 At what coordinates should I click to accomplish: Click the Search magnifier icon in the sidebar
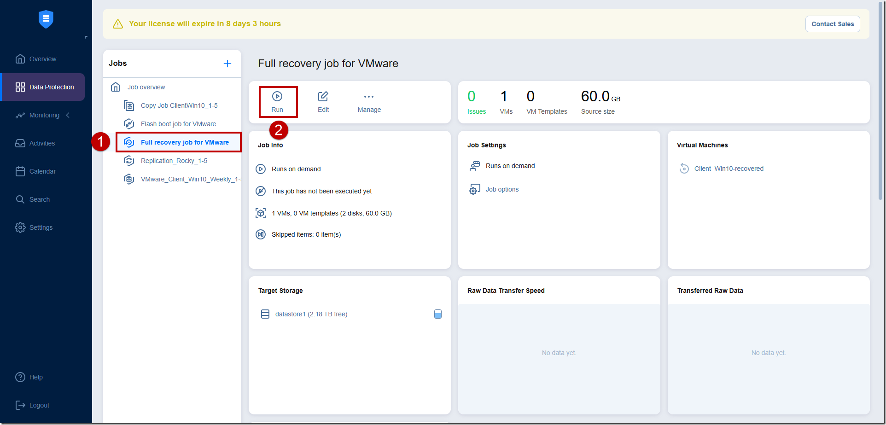click(x=20, y=199)
